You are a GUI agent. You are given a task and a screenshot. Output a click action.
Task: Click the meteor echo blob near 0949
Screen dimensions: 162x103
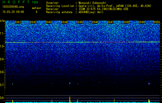click(x=149, y=83)
